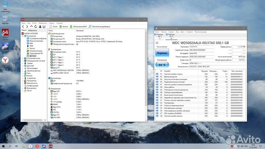Click the user silhouette icon in AIDA64 toolbar
265x149 pixels.
coord(40,26)
